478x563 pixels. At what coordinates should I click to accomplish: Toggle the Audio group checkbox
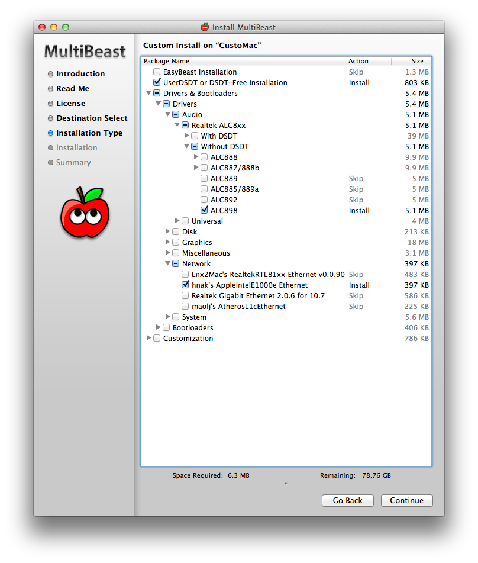176,114
